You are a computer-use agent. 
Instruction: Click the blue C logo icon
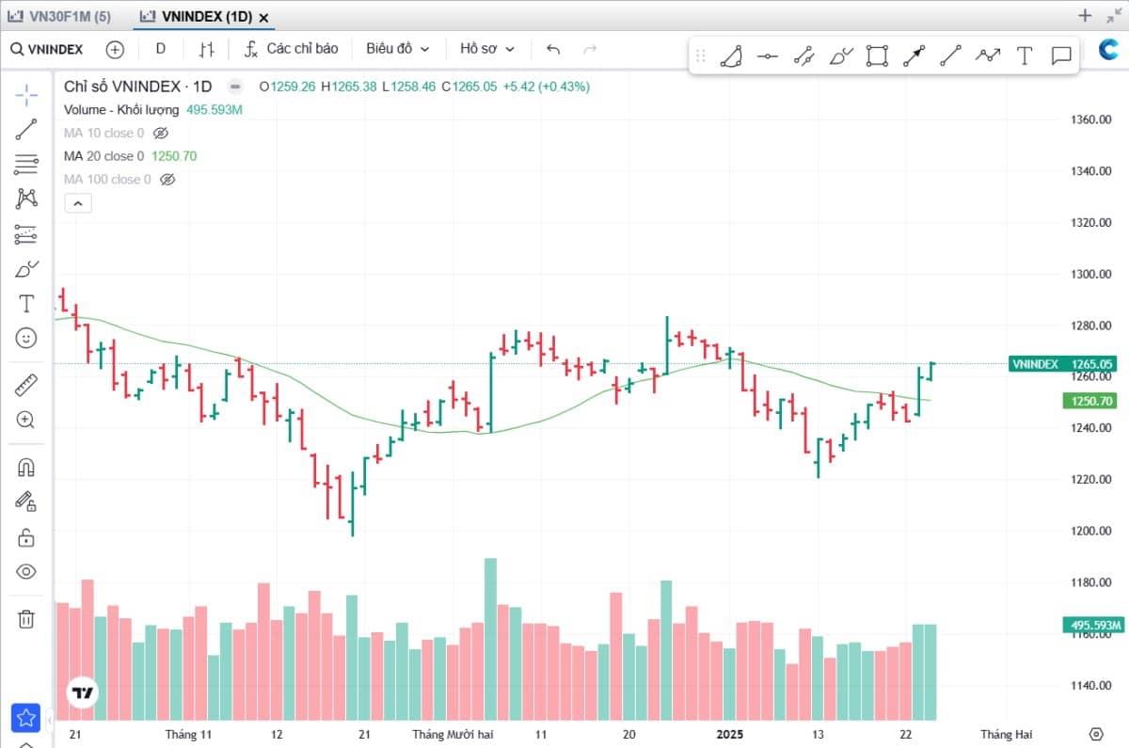pos(1108,50)
